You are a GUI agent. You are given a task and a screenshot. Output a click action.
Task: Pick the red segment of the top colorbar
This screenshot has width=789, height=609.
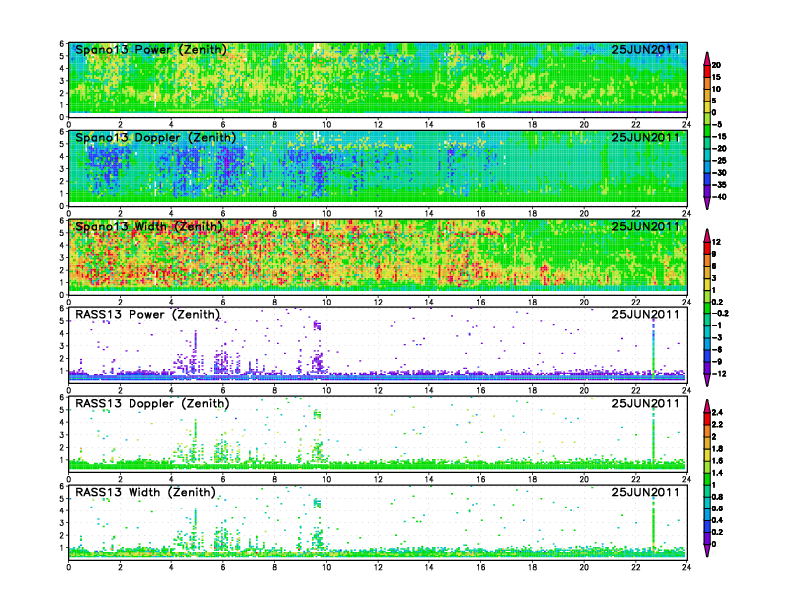tap(707, 71)
